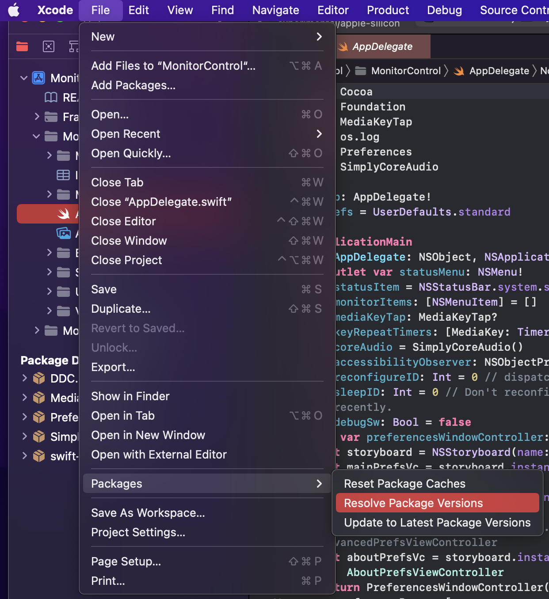The width and height of the screenshot is (549, 599).
Task: Select the Project navigator folder icon
Action: tap(22, 46)
